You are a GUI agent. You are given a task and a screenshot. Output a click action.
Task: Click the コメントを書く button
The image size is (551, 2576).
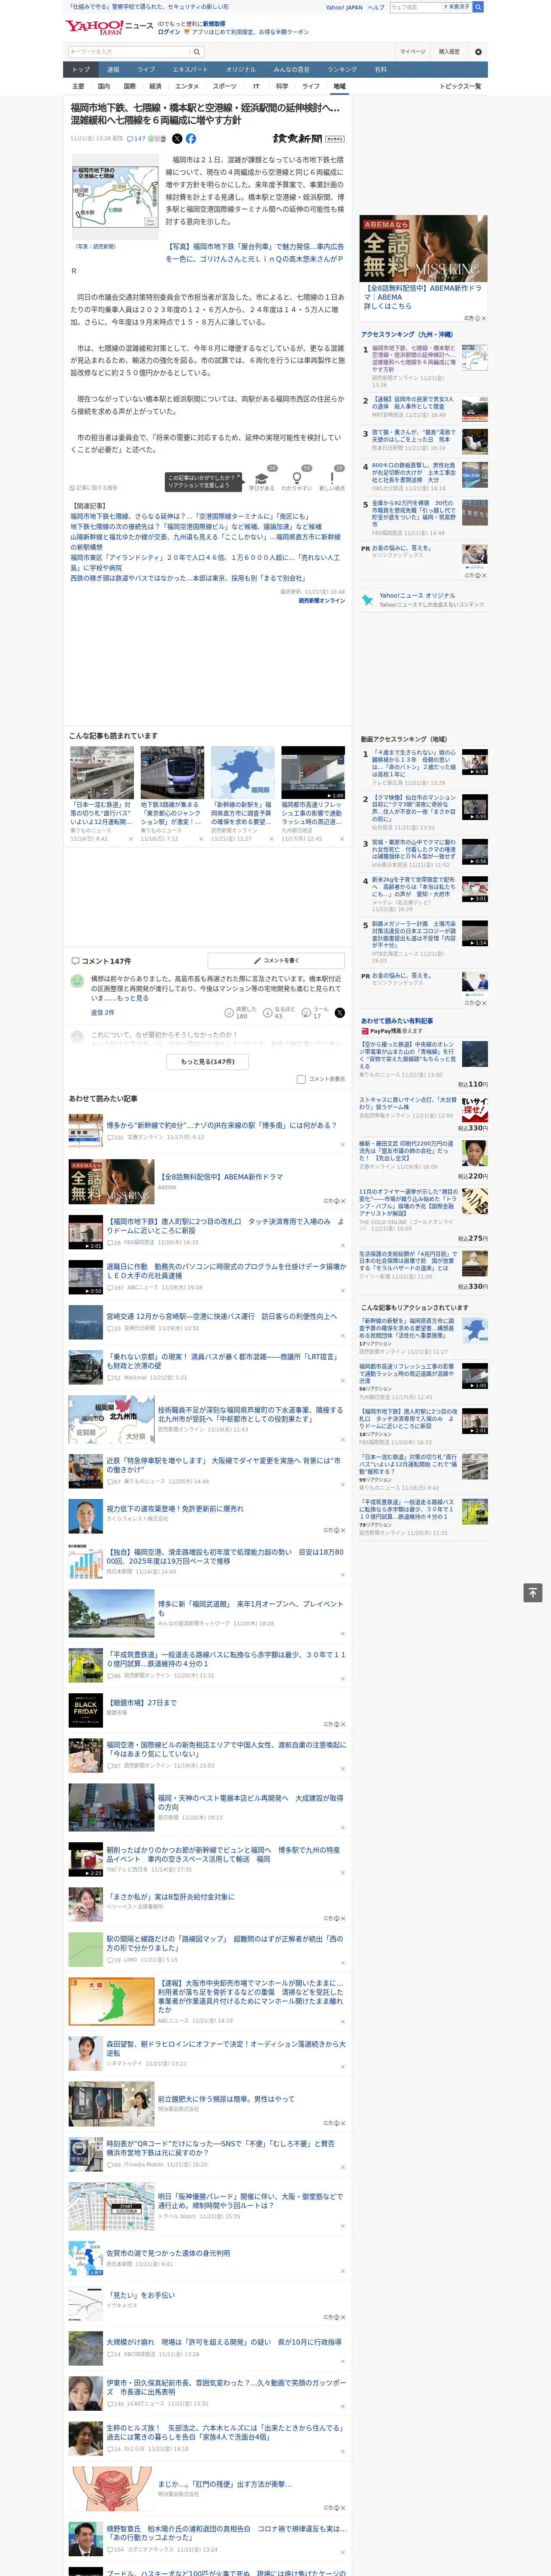276,961
